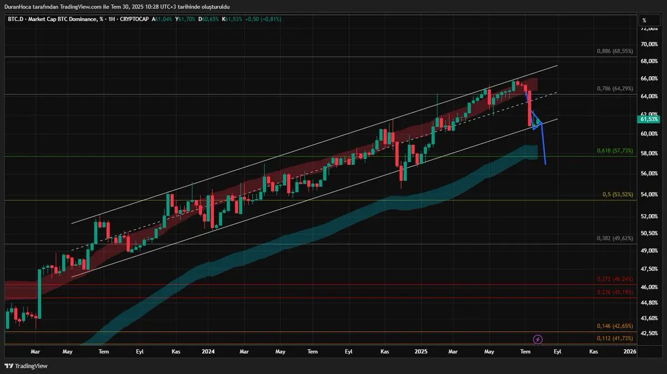Click the 2024 label on the time axis
The image size is (667, 374).
click(x=208, y=352)
